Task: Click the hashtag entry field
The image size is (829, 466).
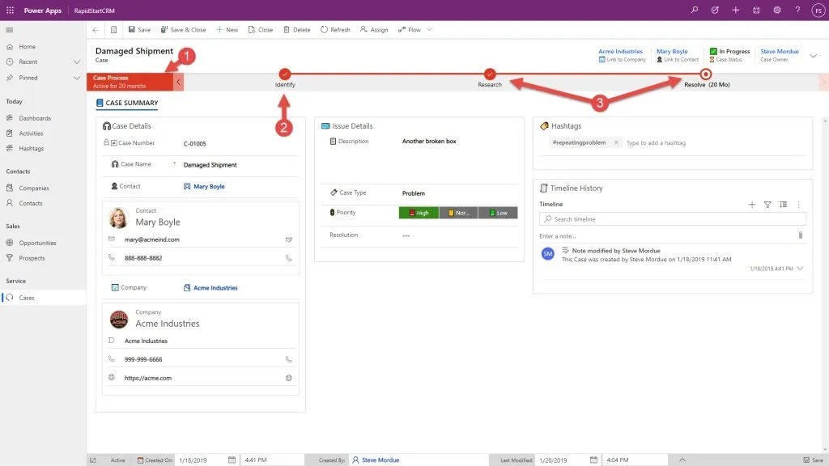Action: [656, 142]
